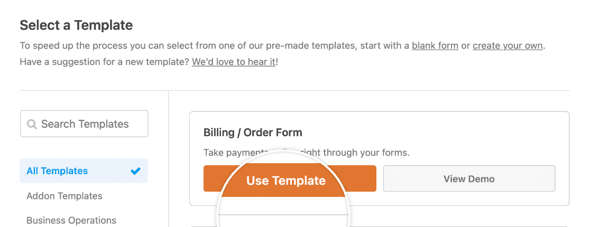Viewport: 590px width, 227px height.
Task: Click the Billing / Order Form title
Action: (253, 133)
